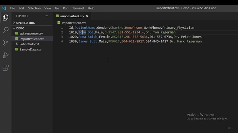Click line number 3 in gutter

pyautogui.click(x=62, y=37)
